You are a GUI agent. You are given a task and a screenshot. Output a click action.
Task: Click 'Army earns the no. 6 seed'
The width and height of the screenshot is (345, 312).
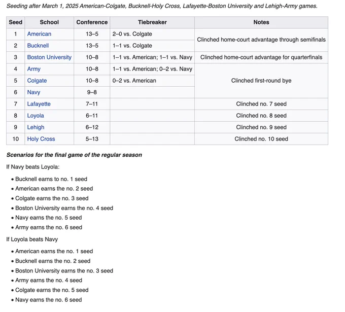coord(49,227)
